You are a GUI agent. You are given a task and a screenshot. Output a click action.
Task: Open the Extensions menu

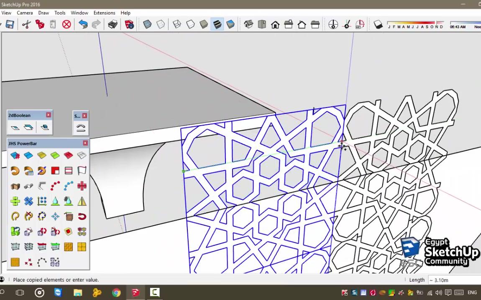coord(104,13)
